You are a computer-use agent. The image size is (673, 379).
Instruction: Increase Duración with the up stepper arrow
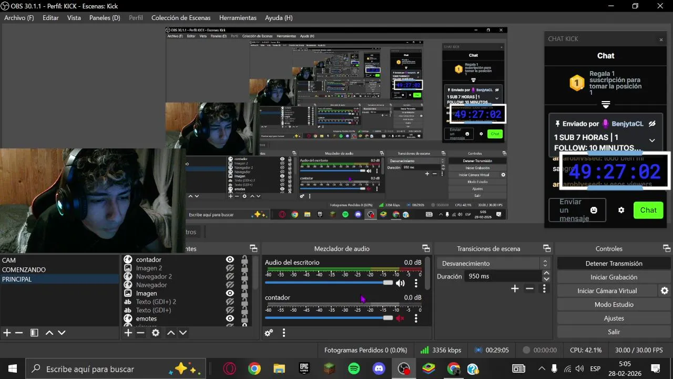pyautogui.click(x=546, y=273)
